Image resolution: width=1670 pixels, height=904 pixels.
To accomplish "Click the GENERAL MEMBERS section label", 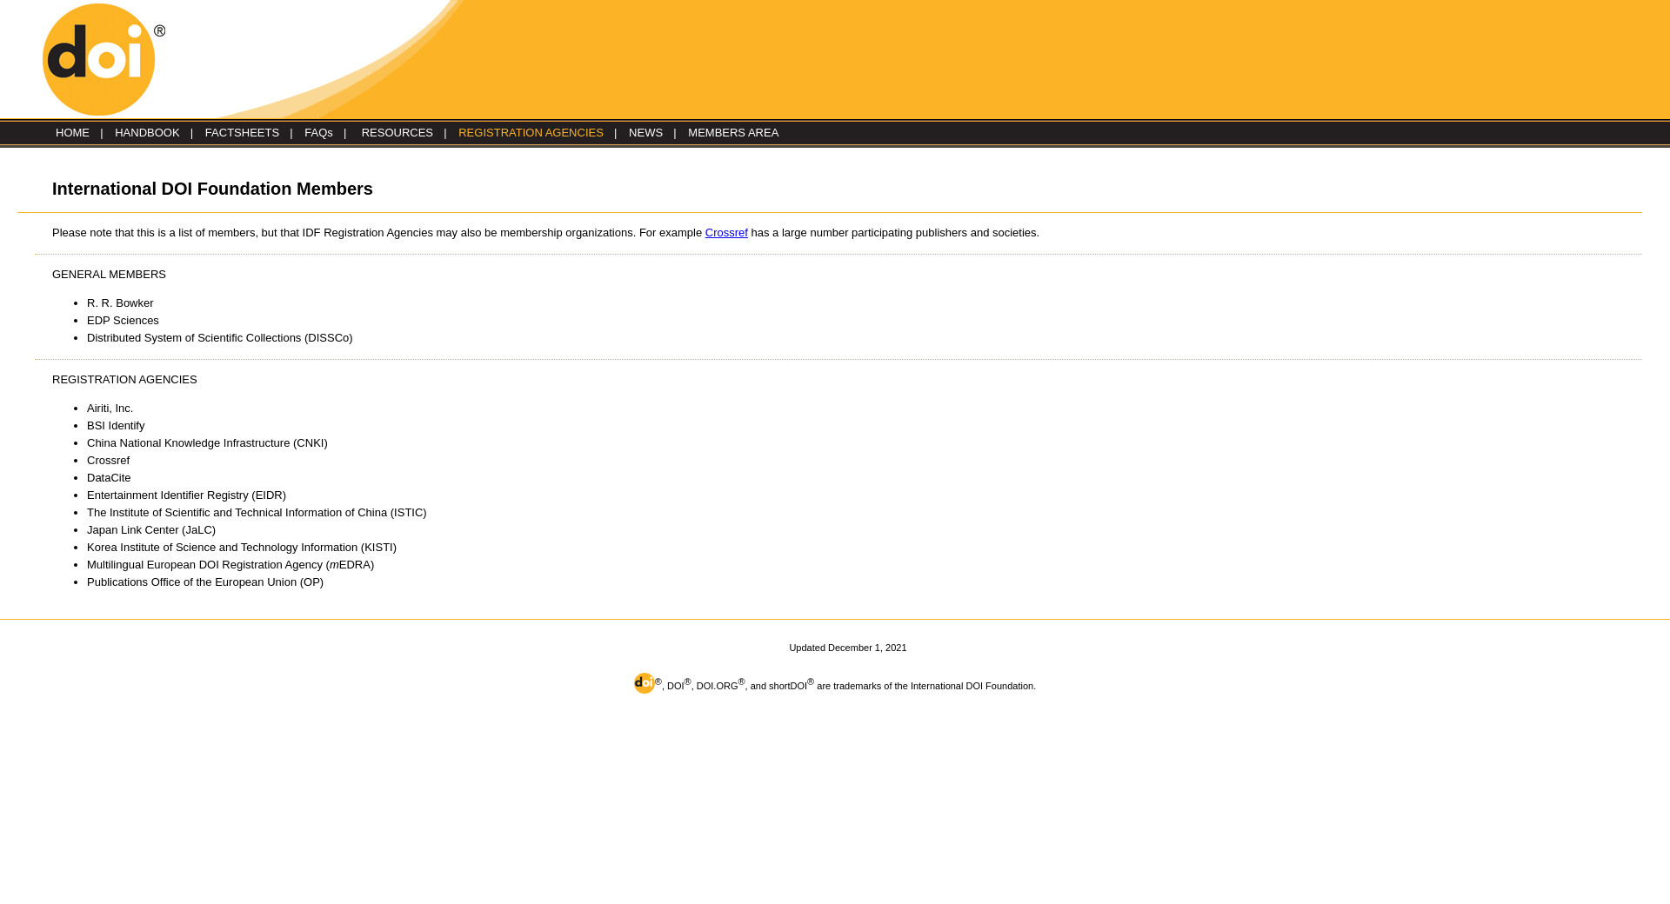I will pos(109,275).
